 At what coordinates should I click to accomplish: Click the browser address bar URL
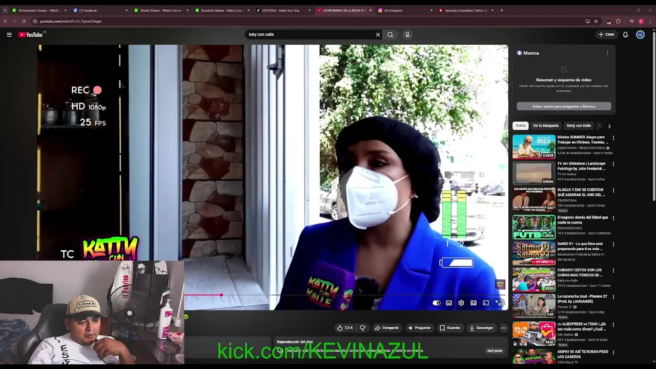click(x=71, y=21)
